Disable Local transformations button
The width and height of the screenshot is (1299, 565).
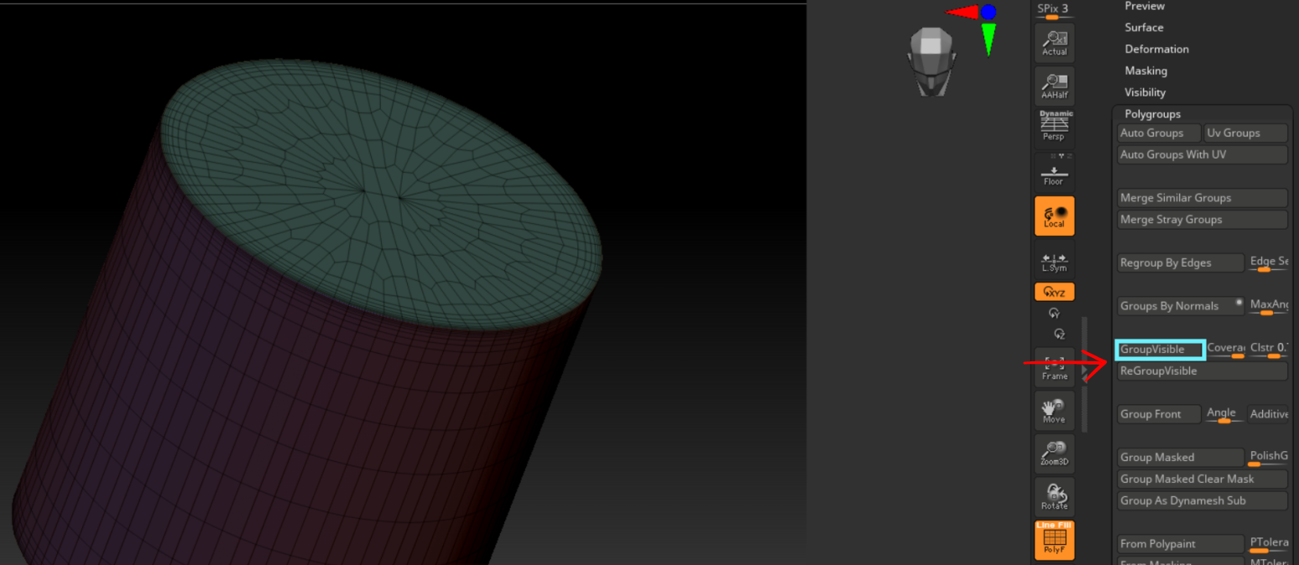click(x=1054, y=216)
